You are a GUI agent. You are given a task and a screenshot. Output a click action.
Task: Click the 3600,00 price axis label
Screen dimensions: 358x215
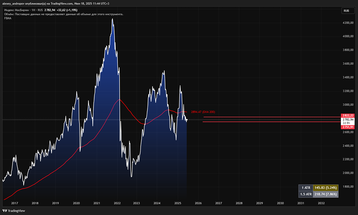point(348,64)
